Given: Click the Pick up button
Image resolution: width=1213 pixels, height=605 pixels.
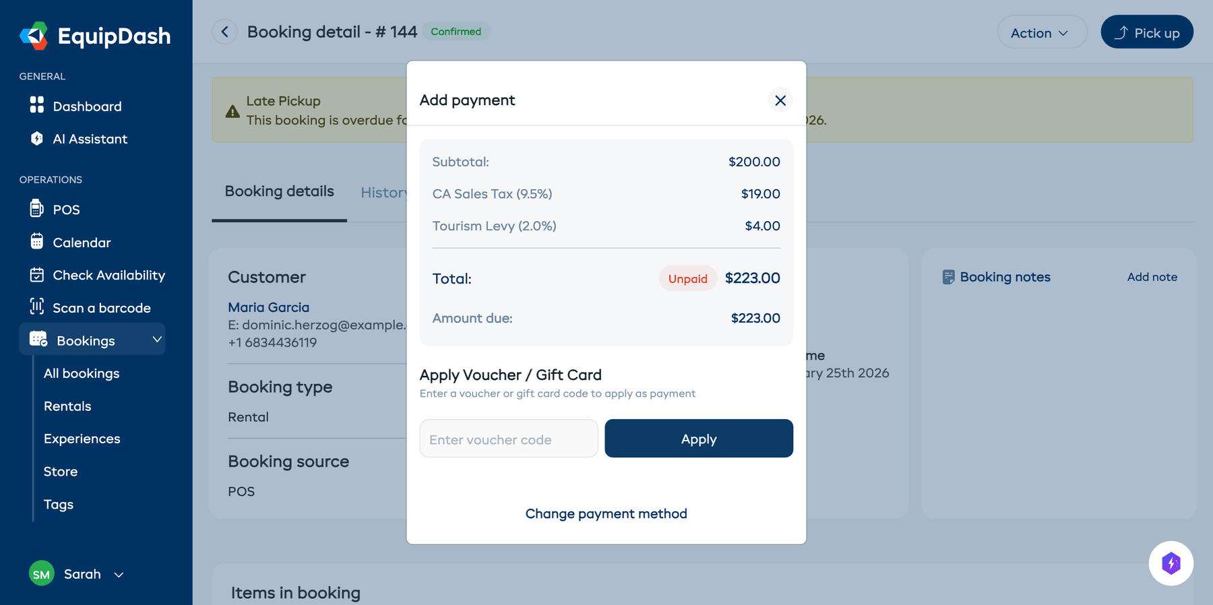Looking at the screenshot, I should 1146,32.
